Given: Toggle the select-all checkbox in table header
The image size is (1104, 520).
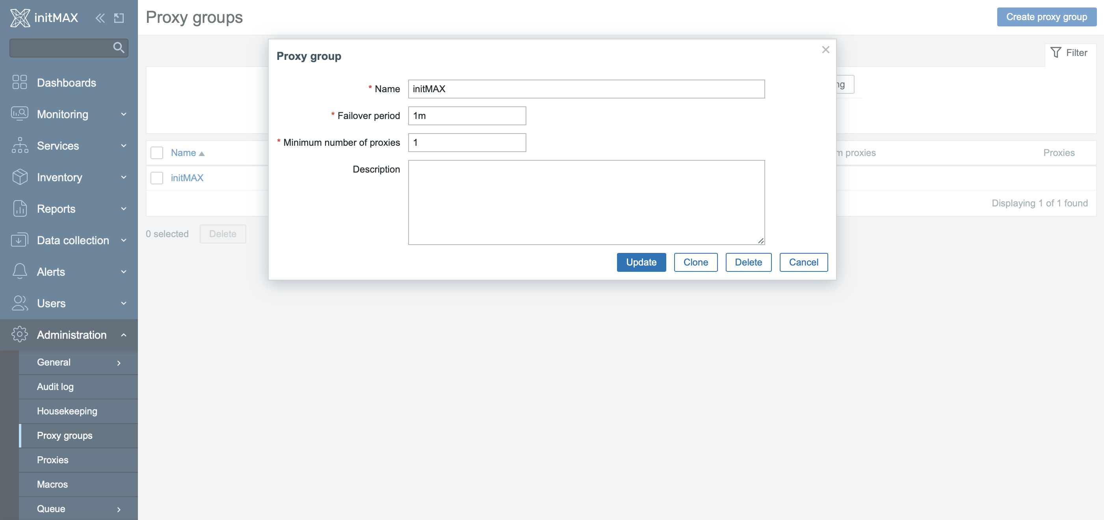Looking at the screenshot, I should pos(157,153).
